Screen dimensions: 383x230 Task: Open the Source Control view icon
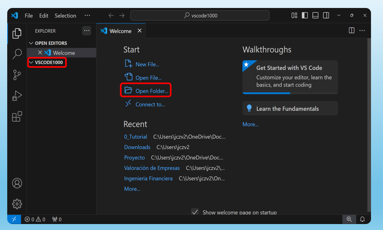point(17,75)
